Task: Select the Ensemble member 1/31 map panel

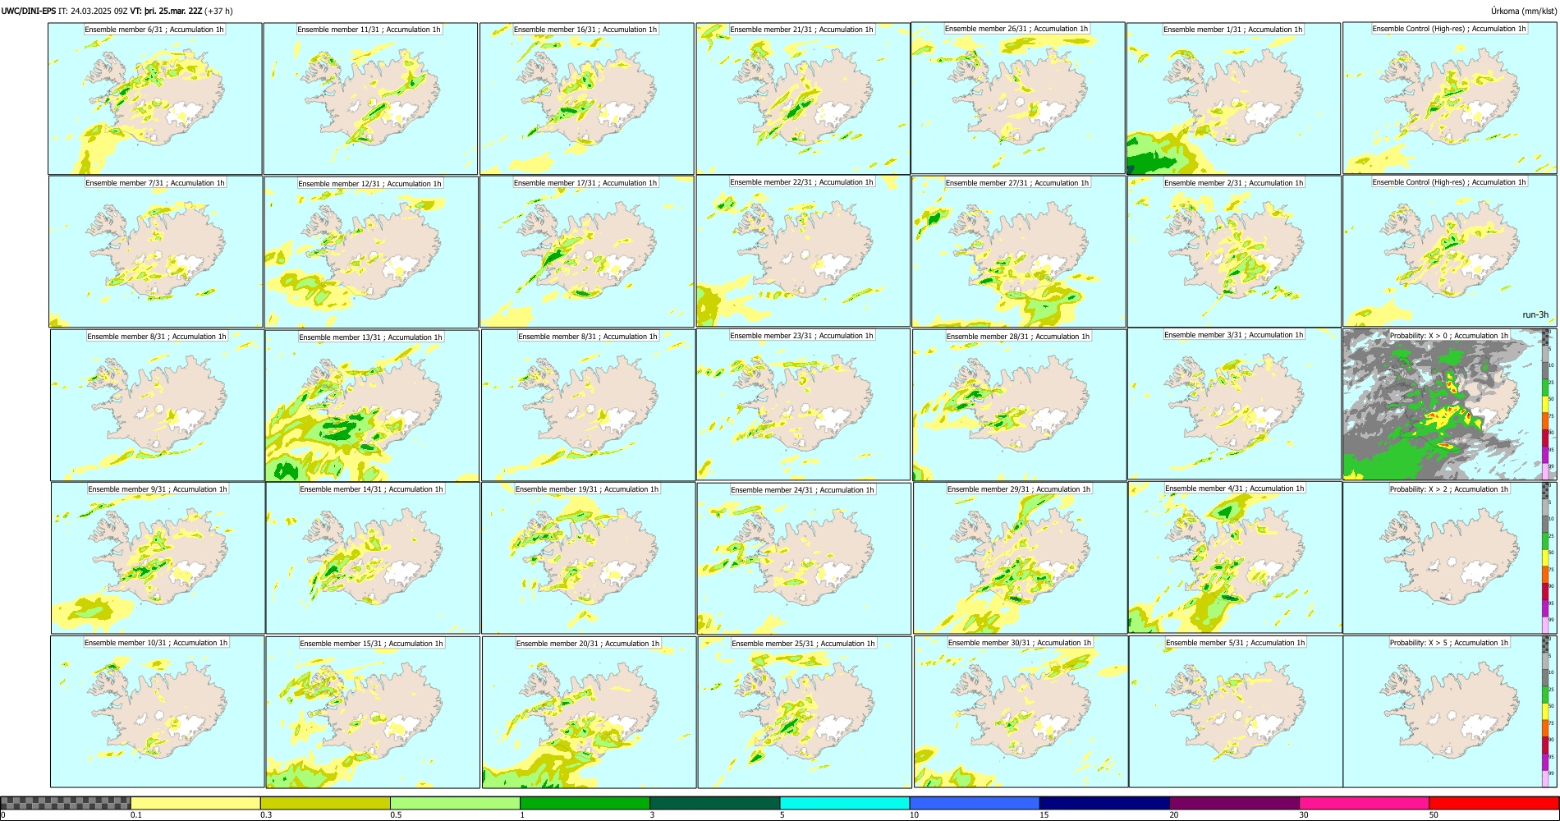Action: tap(1233, 99)
